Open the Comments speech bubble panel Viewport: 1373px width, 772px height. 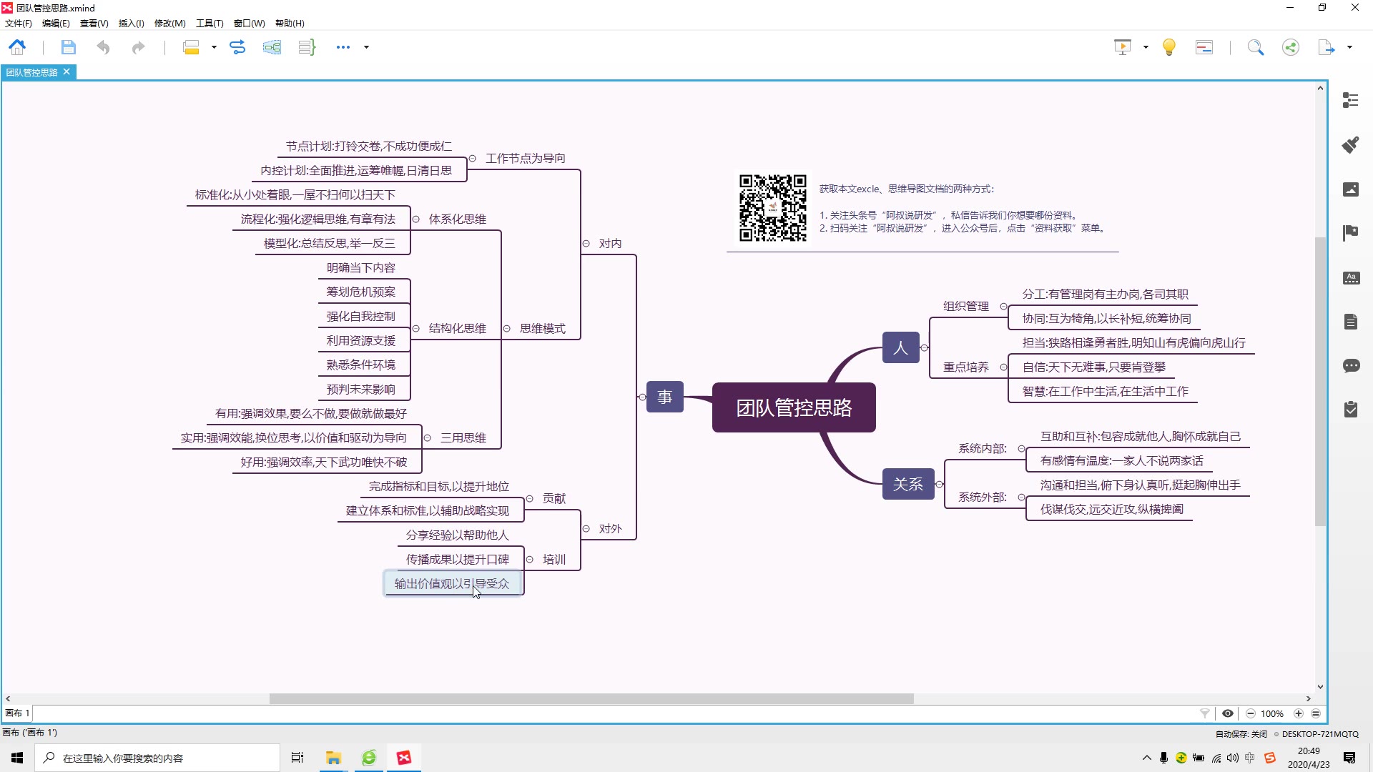1351,366
